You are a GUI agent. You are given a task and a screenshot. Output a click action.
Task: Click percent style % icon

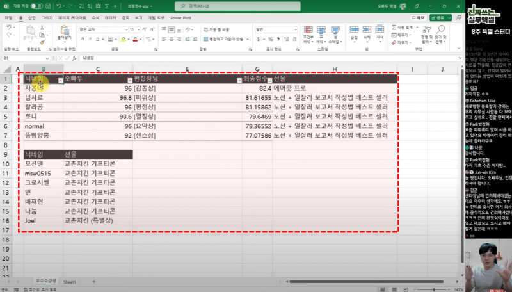click(270, 39)
